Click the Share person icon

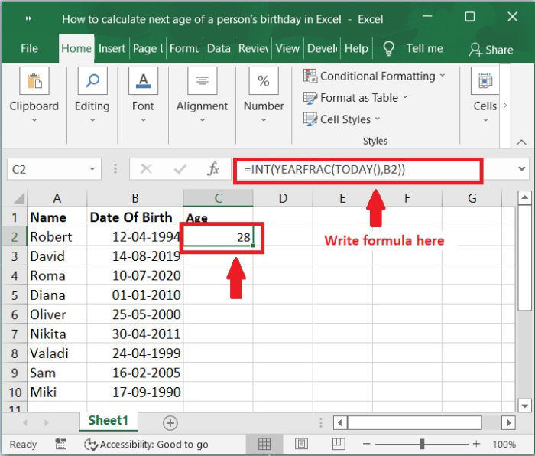click(475, 50)
